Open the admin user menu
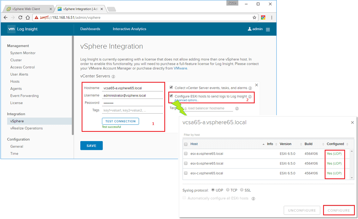Screen dimensions: 358x219 255,29
